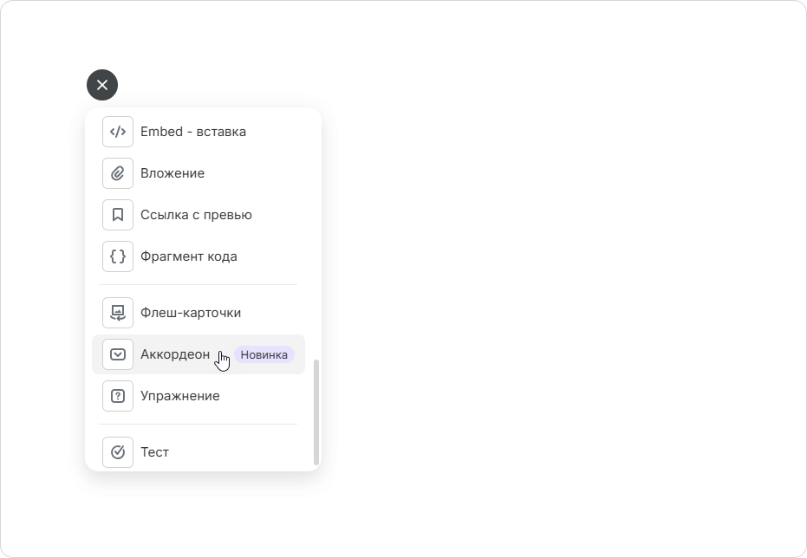
Task: Choose "Упражнение" from the menu
Action: tap(198, 396)
